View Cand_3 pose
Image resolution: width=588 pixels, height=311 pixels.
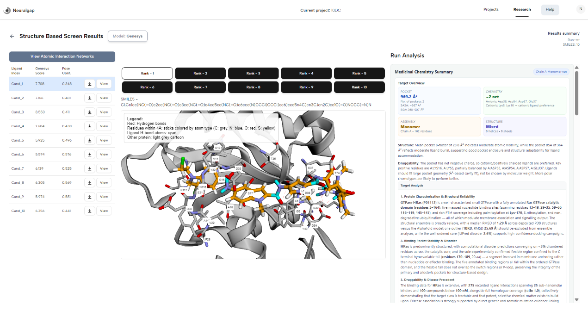[104, 112]
